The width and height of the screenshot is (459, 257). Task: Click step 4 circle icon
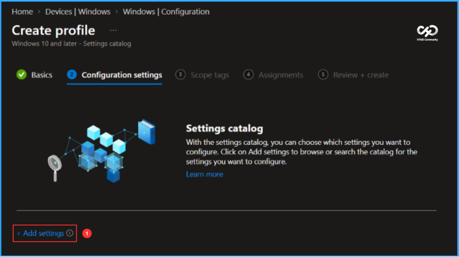coord(248,75)
